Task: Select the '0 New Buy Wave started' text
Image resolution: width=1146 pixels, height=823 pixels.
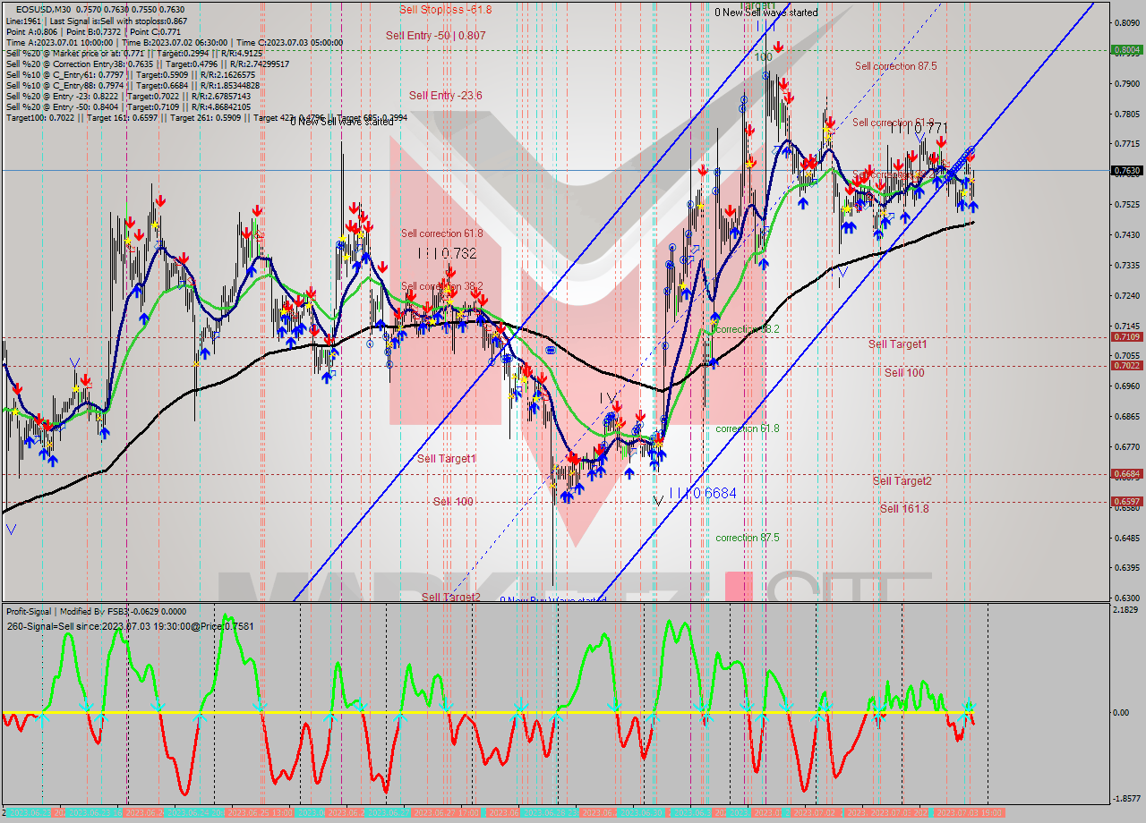Action: point(553,599)
